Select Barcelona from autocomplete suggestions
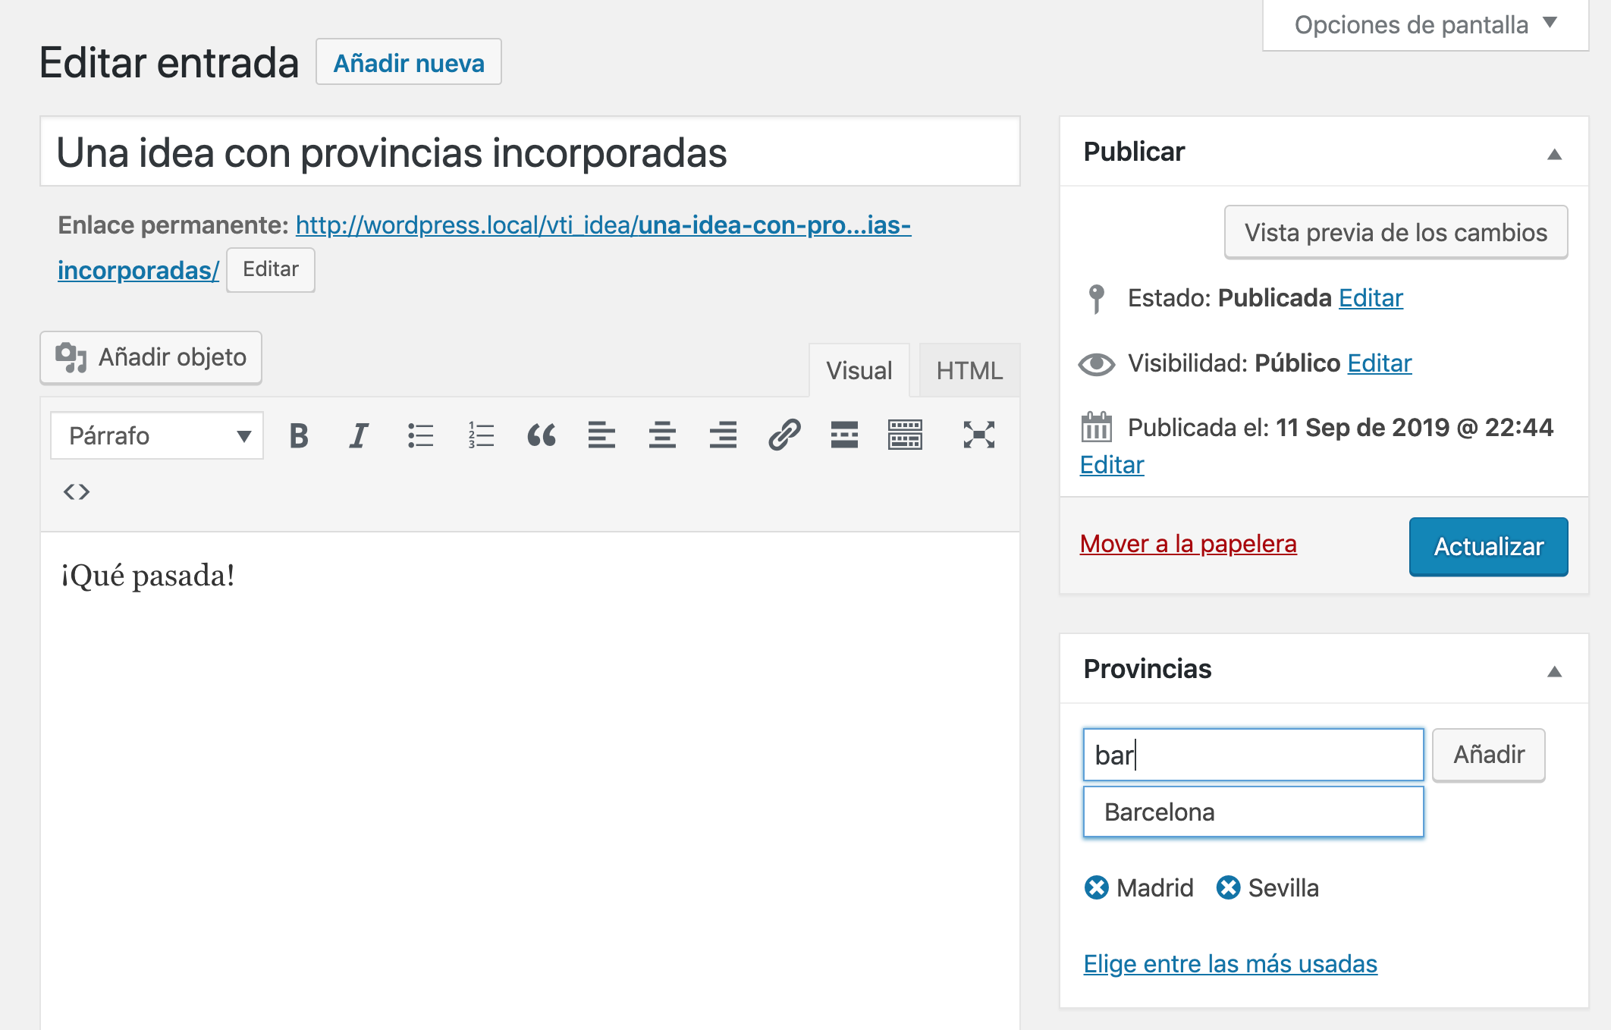The image size is (1611, 1030). pos(1253,812)
